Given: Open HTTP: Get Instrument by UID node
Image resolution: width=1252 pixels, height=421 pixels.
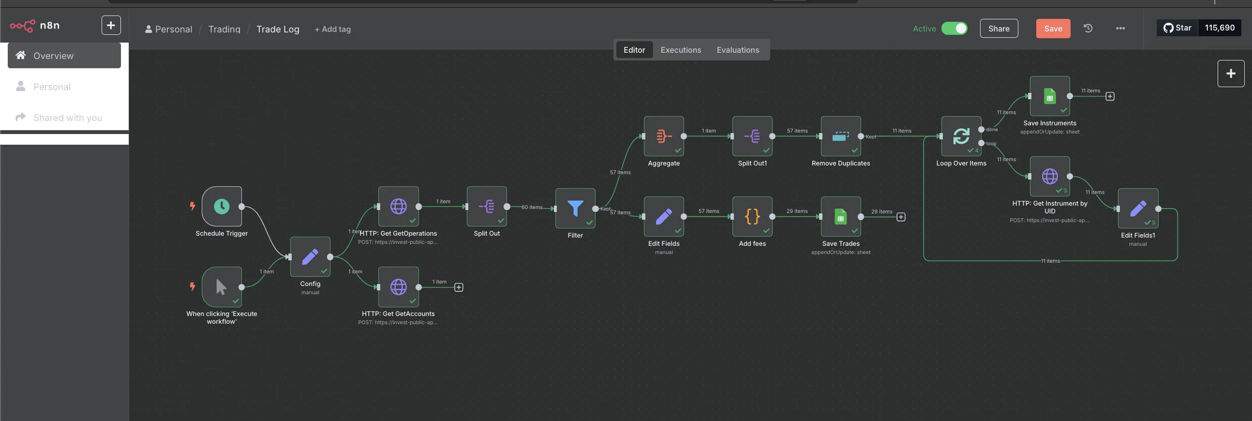Looking at the screenshot, I should pyautogui.click(x=1050, y=176).
